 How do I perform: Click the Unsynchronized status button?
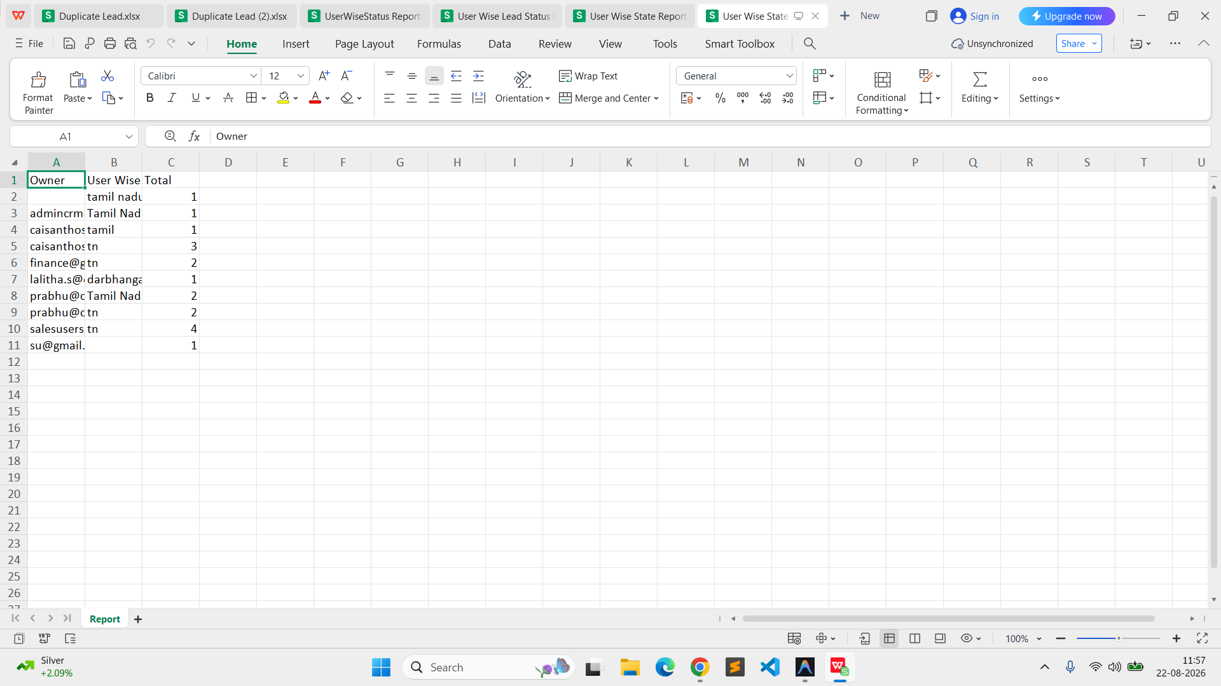point(992,44)
